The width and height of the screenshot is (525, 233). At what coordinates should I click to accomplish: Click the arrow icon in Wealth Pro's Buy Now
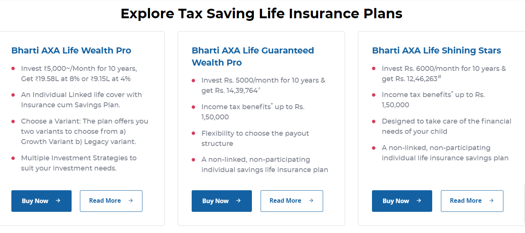click(58, 201)
